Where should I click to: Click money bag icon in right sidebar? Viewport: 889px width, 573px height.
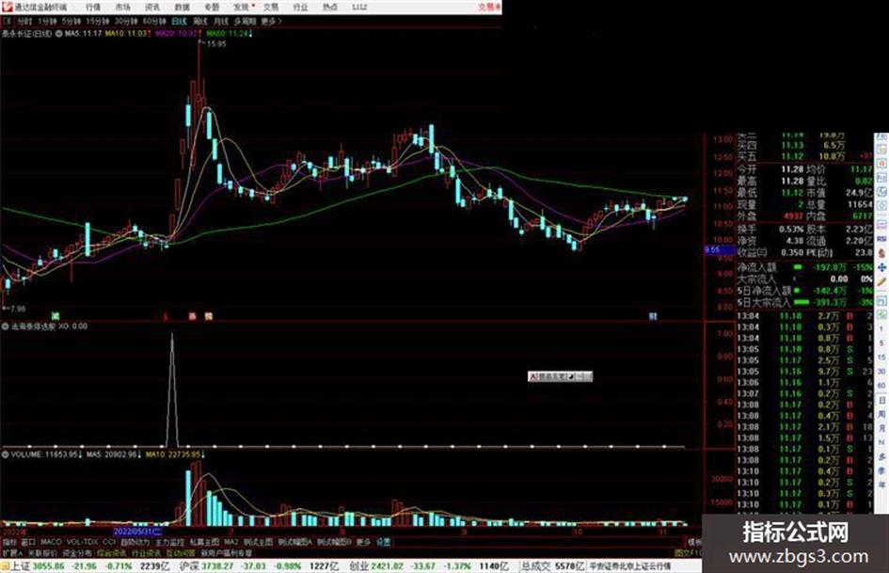(881, 254)
